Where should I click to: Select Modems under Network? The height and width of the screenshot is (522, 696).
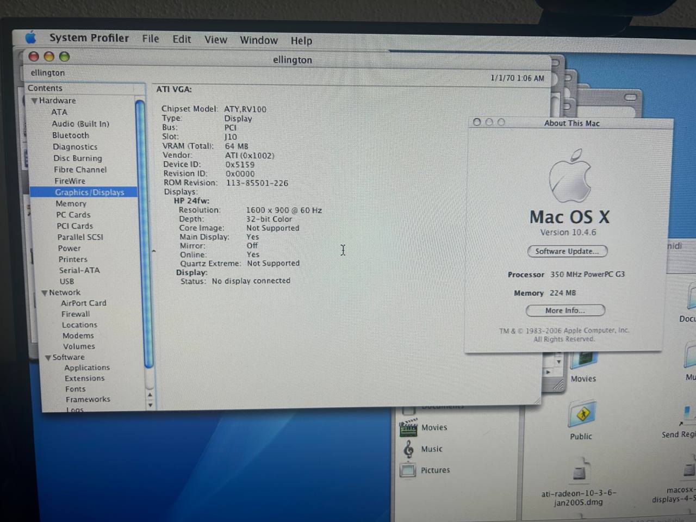78,335
